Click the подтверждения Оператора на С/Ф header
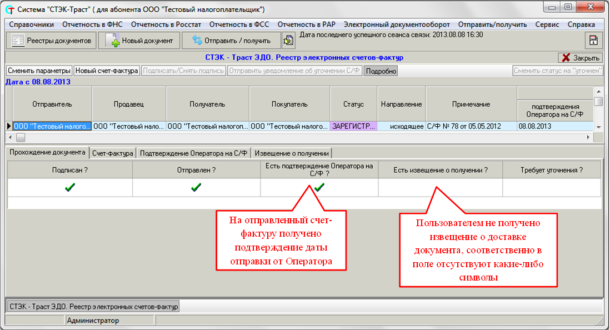Viewport: 610px width, 330px height. [555, 111]
